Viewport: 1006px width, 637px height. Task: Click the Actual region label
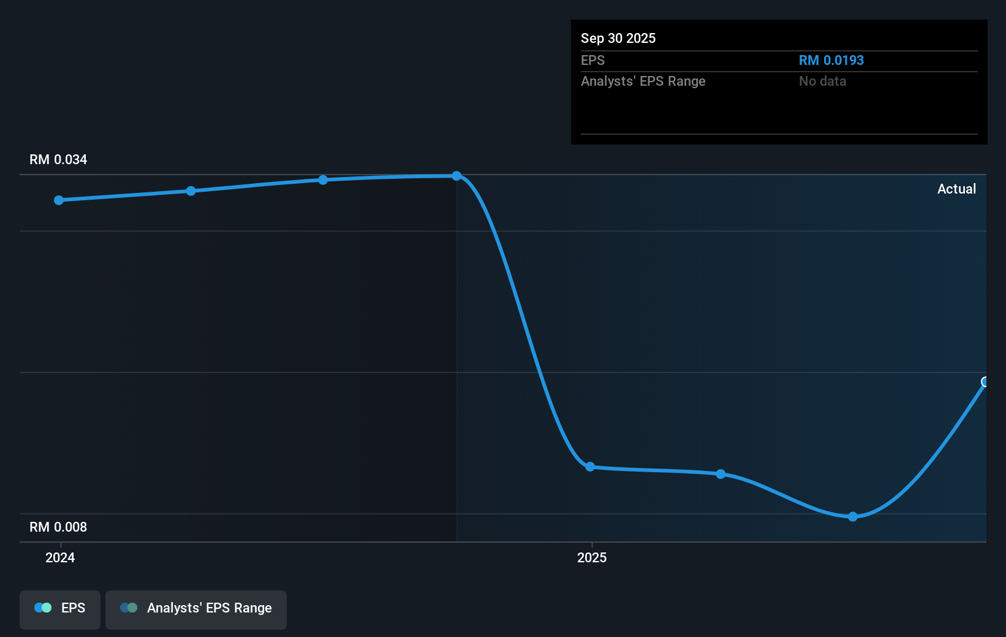click(956, 189)
